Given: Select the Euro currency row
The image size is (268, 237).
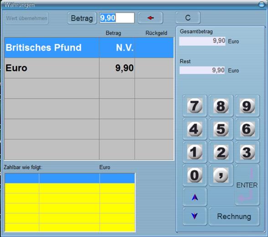Looking at the screenshot, I should [89, 68].
